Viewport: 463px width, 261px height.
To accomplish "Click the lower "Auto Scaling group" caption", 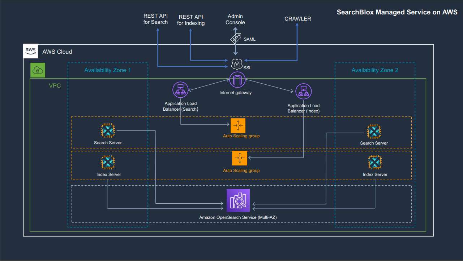I will (241, 171).
